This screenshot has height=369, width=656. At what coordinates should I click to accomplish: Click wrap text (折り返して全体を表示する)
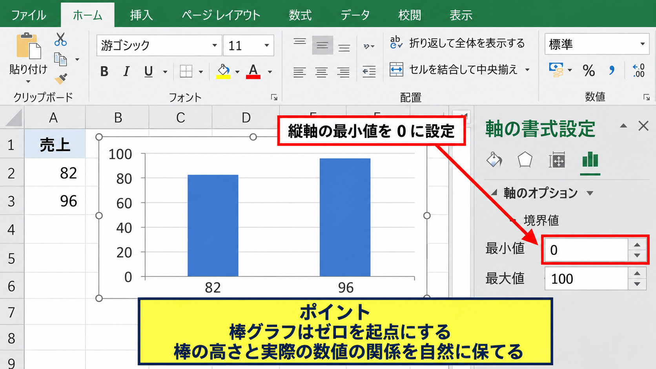coord(457,43)
